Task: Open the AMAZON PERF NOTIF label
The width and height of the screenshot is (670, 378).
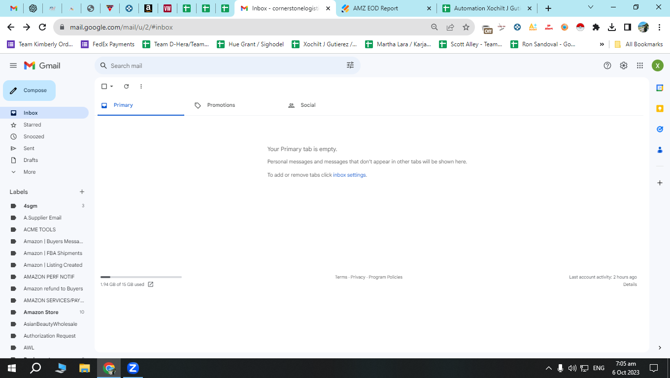Action: (x=44, y=277)
